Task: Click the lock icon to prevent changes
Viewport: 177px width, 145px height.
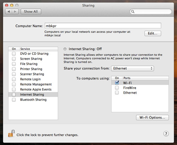Action: coord(11,133)
